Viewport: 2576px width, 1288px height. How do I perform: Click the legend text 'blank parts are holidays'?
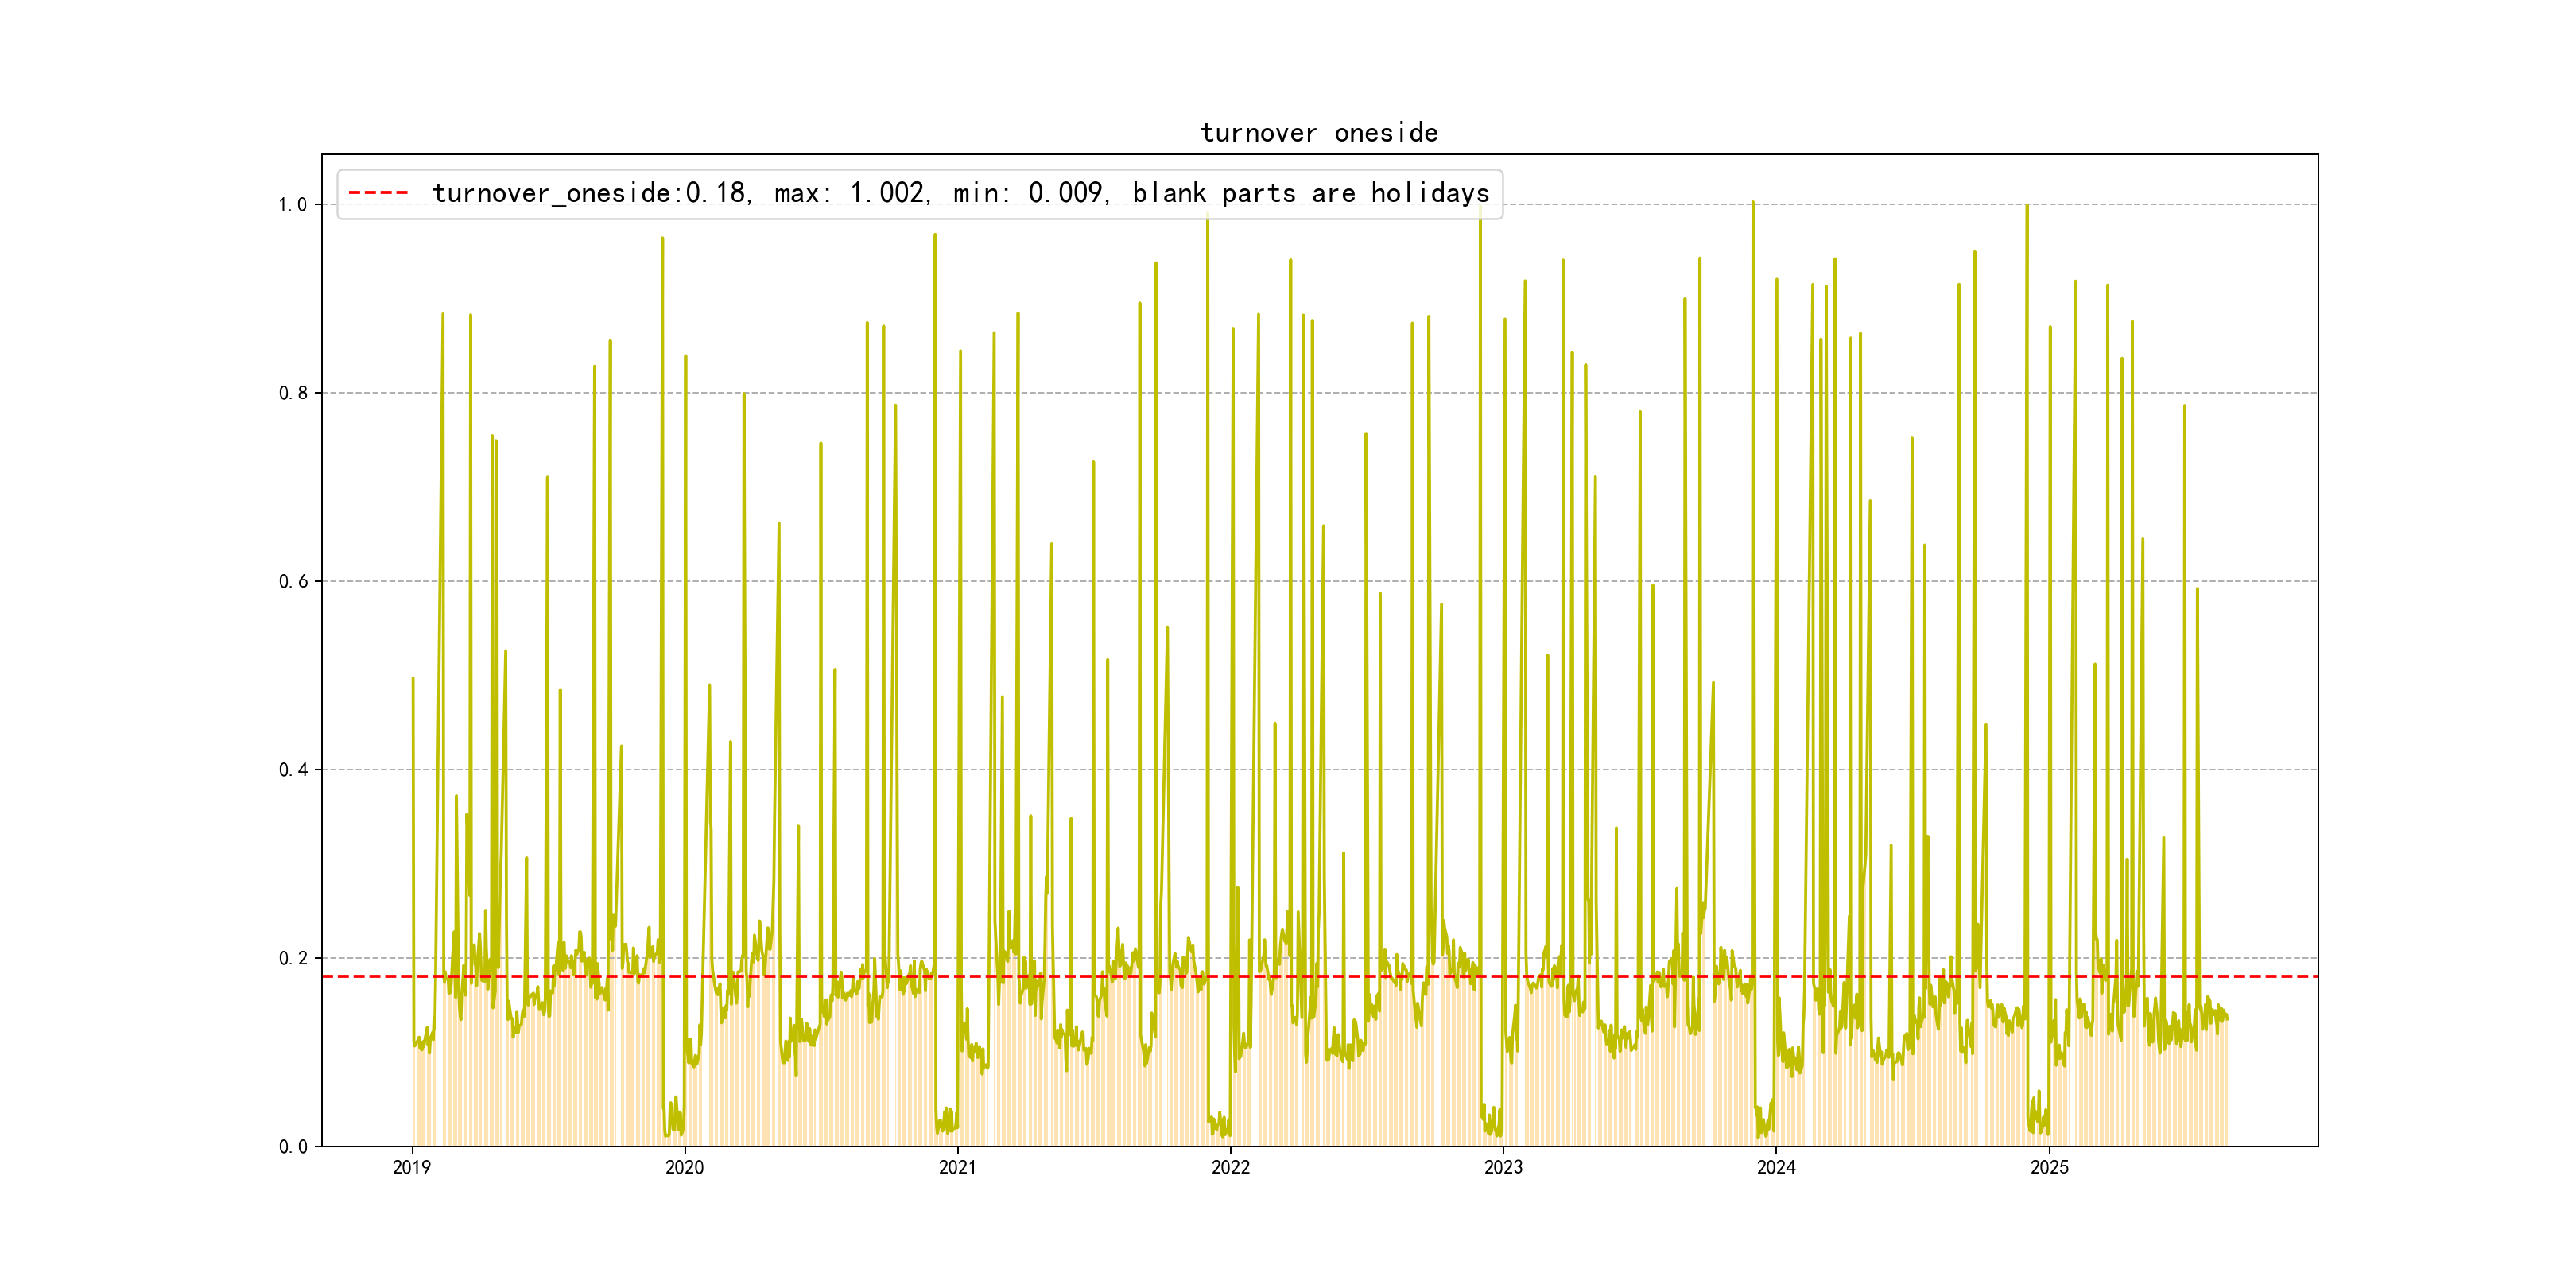click(x=1310, y=193)
